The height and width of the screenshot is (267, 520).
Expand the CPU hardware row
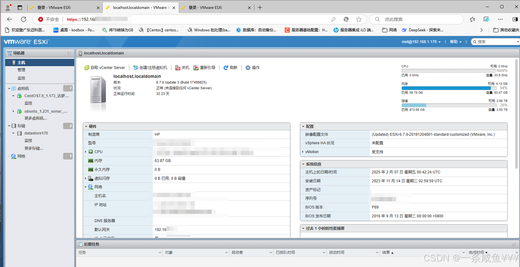(86, 152)
